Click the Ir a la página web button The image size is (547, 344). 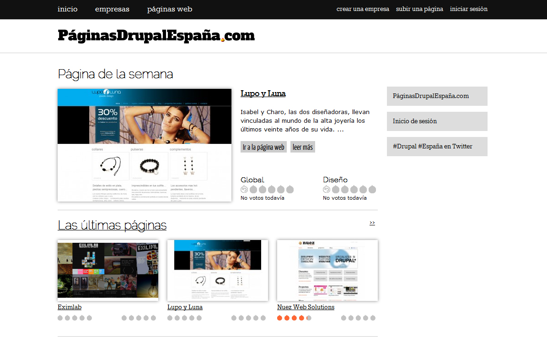pos(263,147)
